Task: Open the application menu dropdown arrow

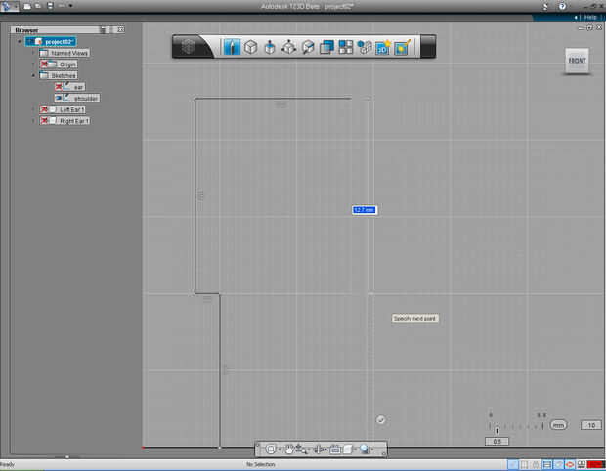Action: pyautogui.click(x=17, y=6)
